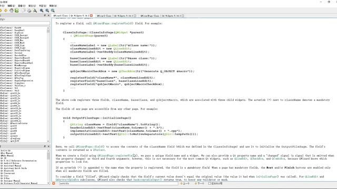The image size is (337, 189).
Task: Select 'Qt Concurrent' in contents list
Action: [8, 173]
